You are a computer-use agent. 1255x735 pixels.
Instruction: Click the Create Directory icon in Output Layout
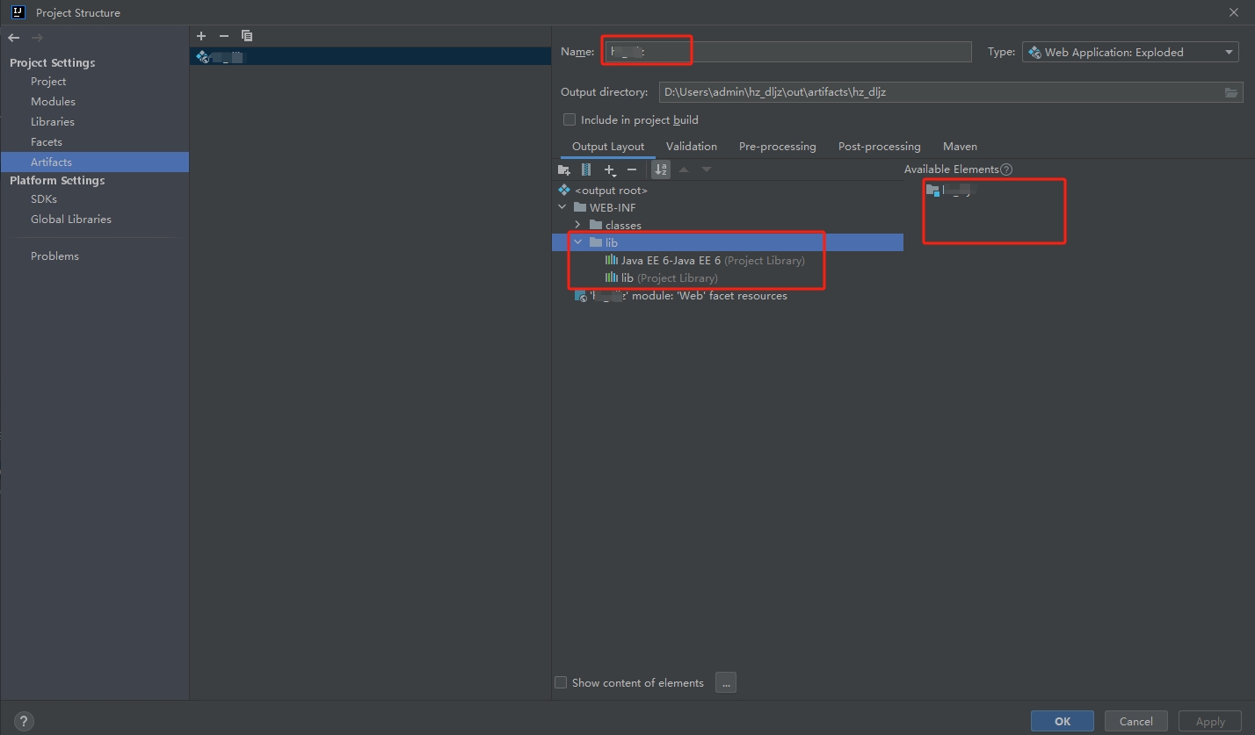point(564,169)
